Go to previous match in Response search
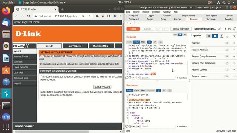The image size is (237, 133). (x=134, y=126)
